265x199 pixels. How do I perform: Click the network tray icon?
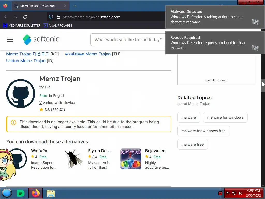[234, 193]
